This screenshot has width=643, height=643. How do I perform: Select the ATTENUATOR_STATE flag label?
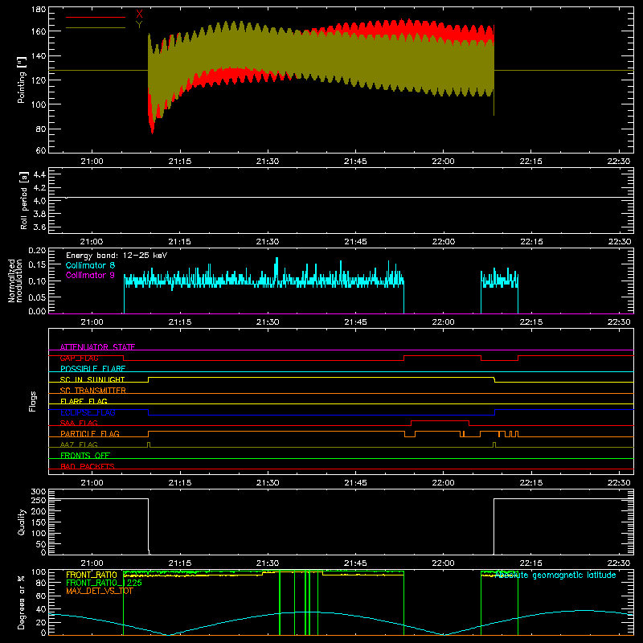(97, 347)
